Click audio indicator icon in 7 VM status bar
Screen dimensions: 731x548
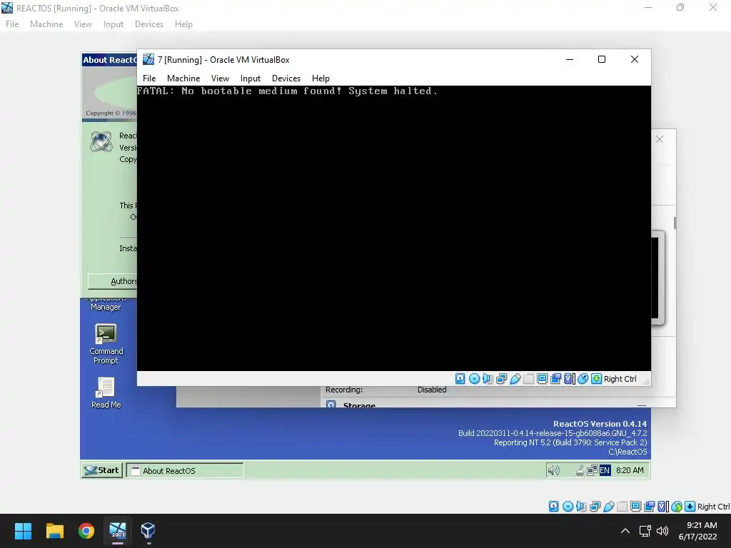tap(488, 379)
